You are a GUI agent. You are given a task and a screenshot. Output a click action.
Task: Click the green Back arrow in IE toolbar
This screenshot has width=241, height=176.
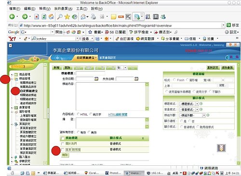click(x=12, y=16)
